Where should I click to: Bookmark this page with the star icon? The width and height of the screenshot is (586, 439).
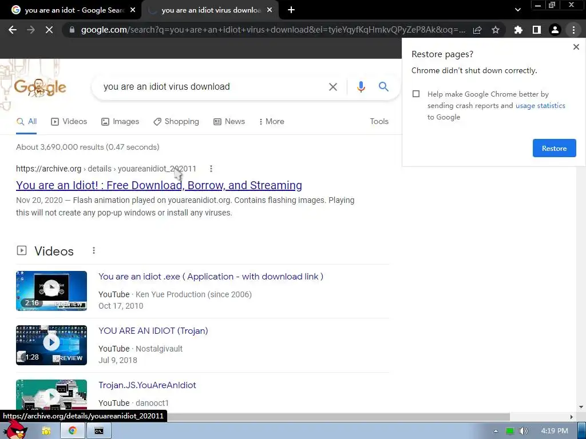click(x=496, y=30)
